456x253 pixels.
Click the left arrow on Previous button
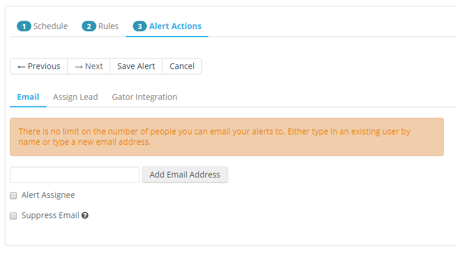[x=21, y=66]
